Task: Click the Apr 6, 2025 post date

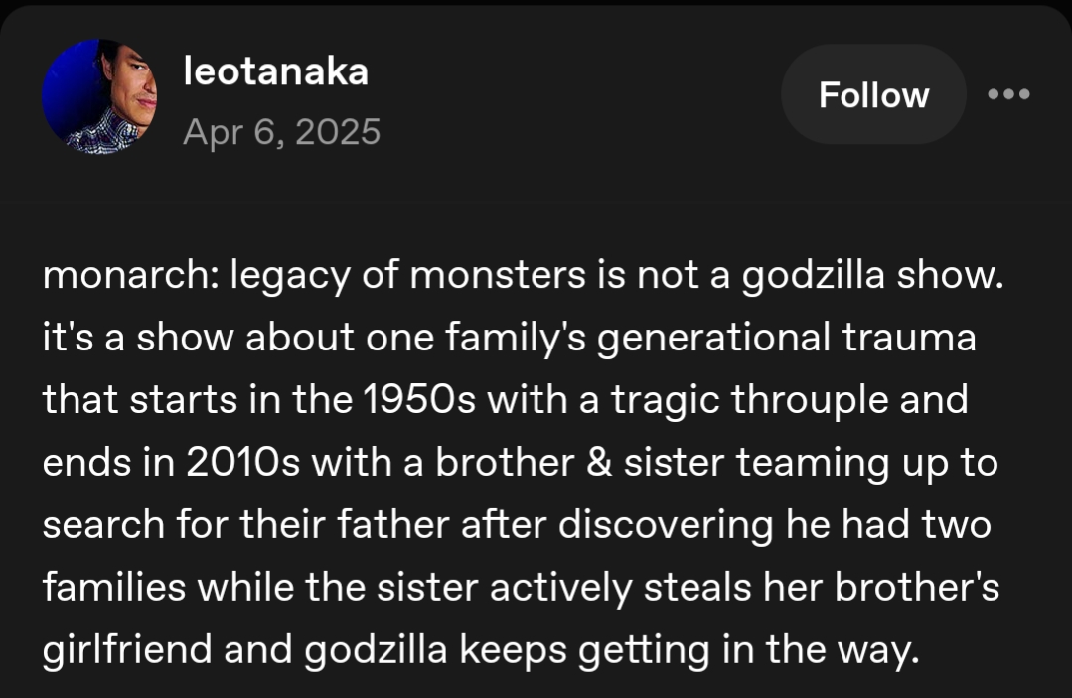Action: (281, 130)
